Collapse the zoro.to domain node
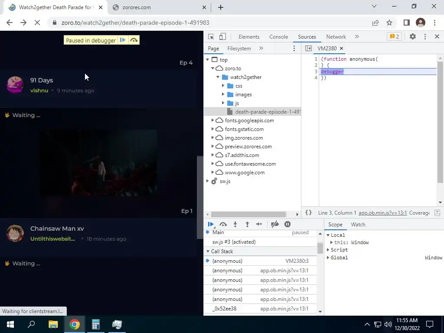 (212, 69)
